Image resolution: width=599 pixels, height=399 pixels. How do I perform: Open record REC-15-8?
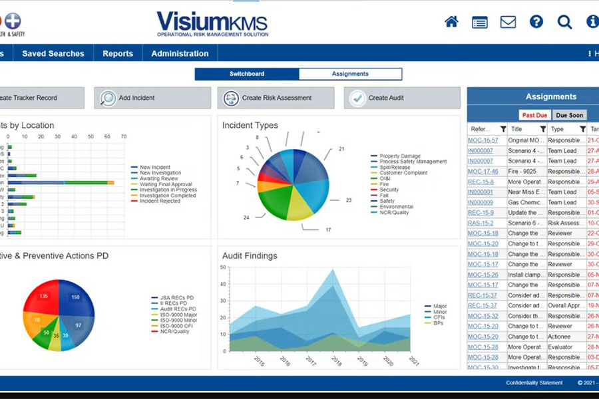point(481,182)
